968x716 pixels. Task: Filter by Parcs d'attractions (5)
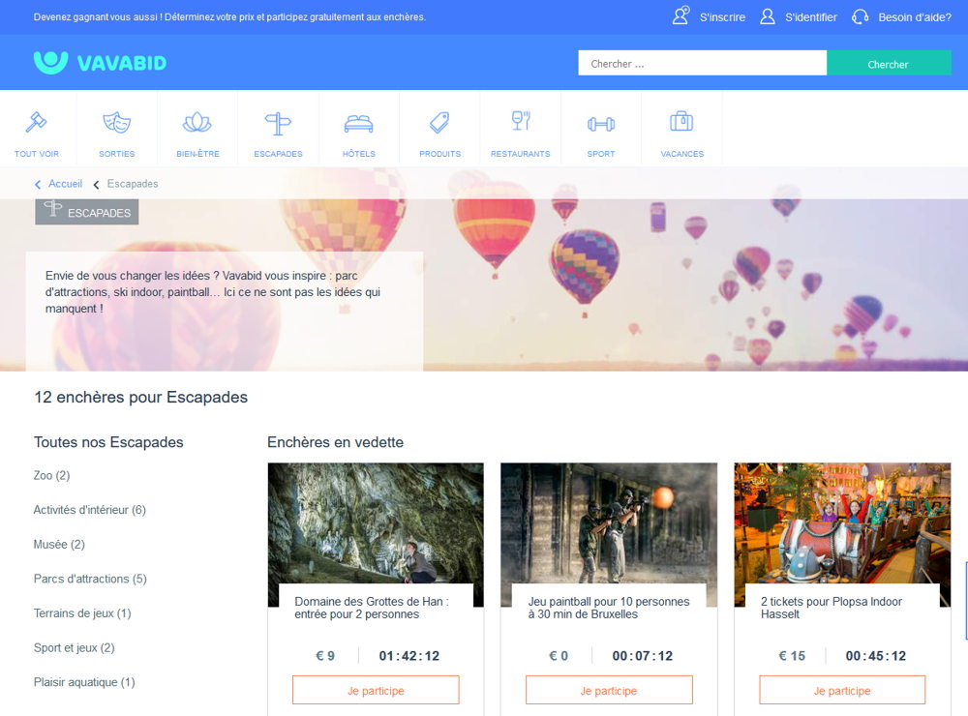pos(90,579)
